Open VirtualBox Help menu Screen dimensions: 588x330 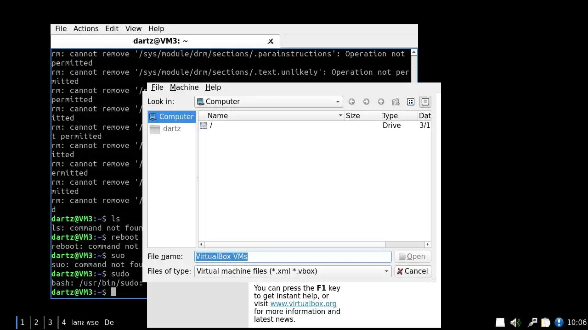pyautogui.click(x=213, y=88)
